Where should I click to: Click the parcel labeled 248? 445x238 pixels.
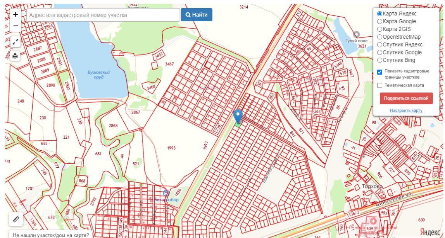coord(21,101)
